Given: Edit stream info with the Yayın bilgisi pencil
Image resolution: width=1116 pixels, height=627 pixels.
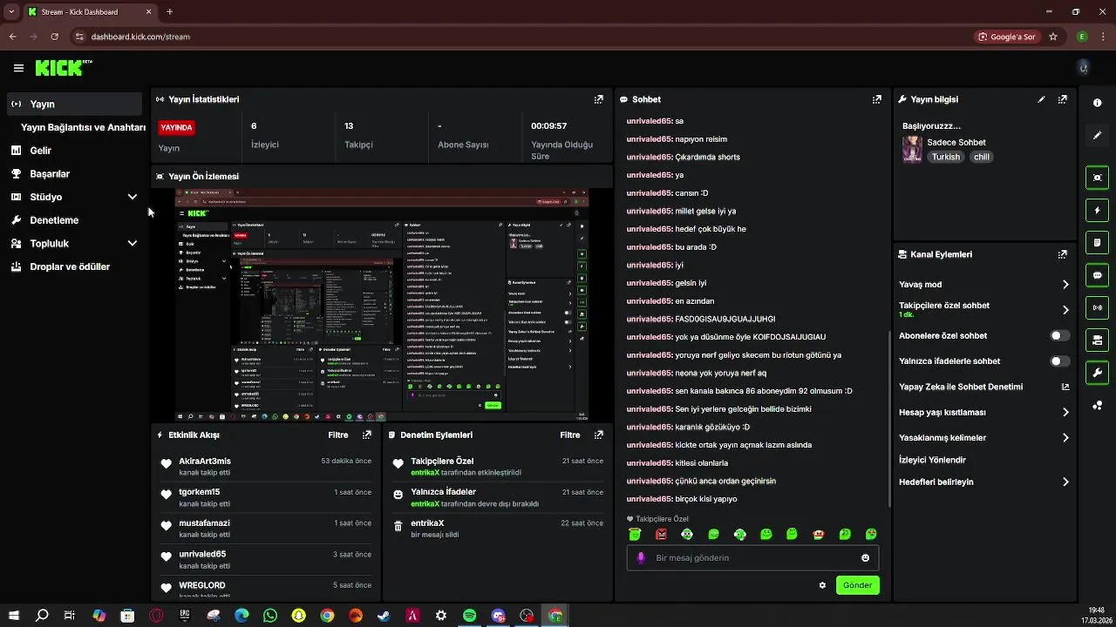Looking at the screenshot, I should [1041, 99].
